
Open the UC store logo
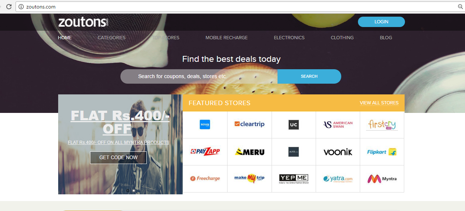coord(293,125)
